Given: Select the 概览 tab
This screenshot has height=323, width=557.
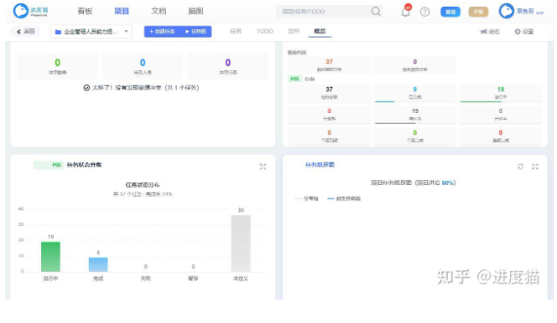Looking at the screenshot, I should tap(320, 31).
